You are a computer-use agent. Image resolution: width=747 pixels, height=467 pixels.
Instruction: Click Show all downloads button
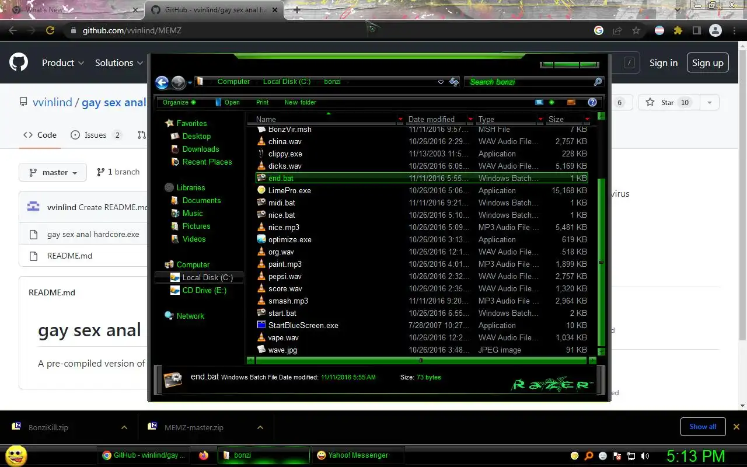703,427
